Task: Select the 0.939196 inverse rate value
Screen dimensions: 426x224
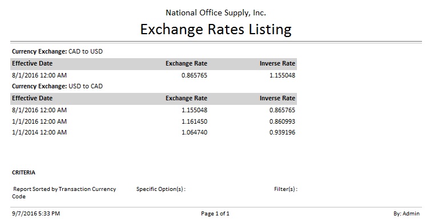Action: 282,132
